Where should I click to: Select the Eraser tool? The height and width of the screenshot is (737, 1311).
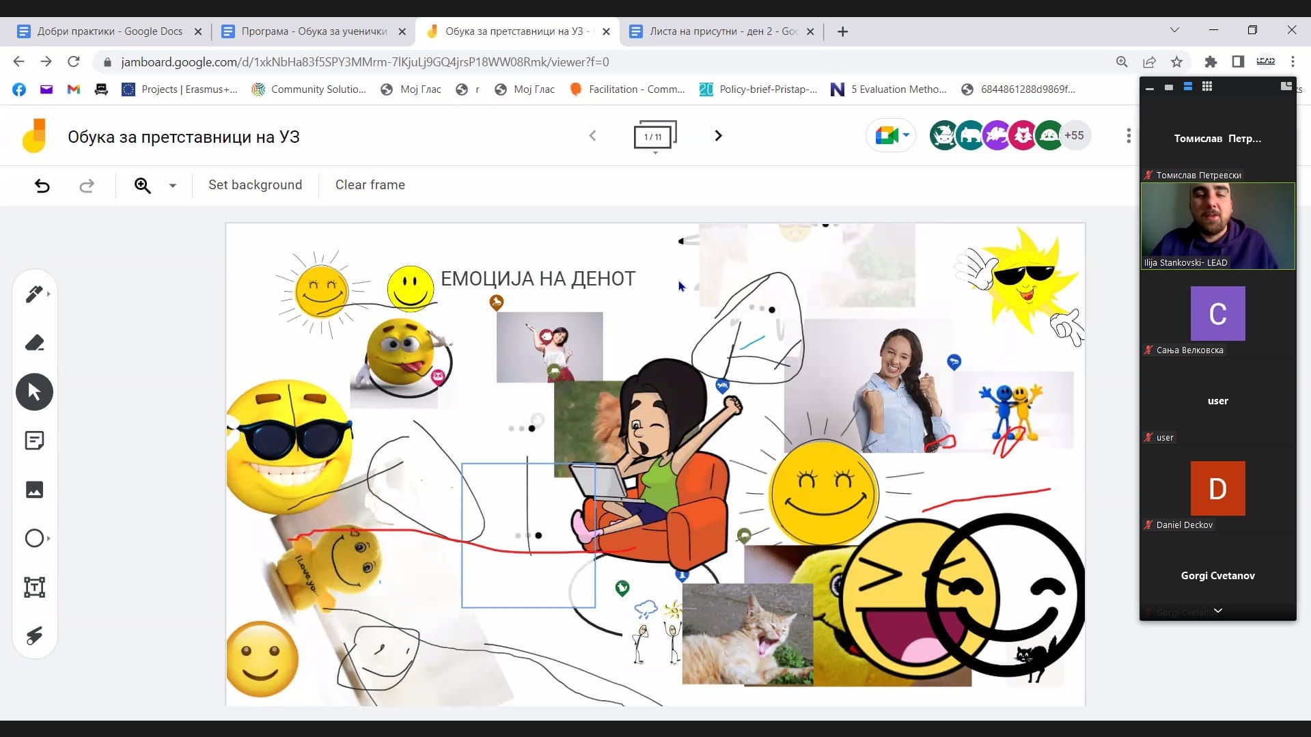(34, 343)
